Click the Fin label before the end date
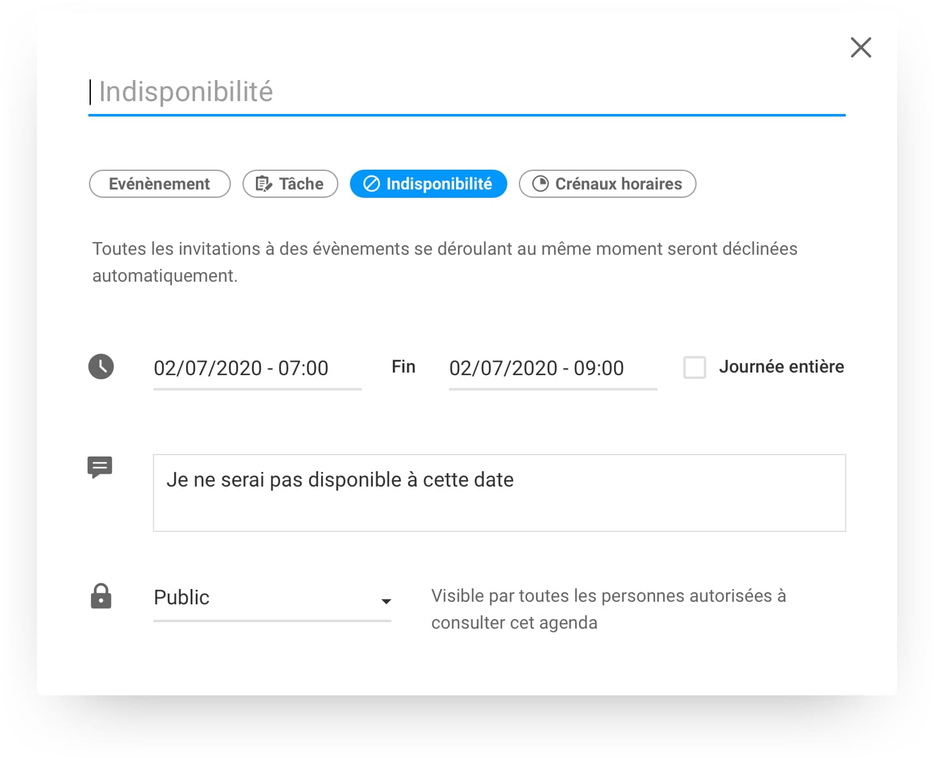 pyautogui.click(x=404, y=367)
